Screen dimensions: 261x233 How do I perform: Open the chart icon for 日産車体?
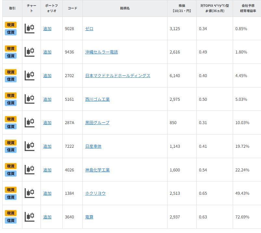30,146
